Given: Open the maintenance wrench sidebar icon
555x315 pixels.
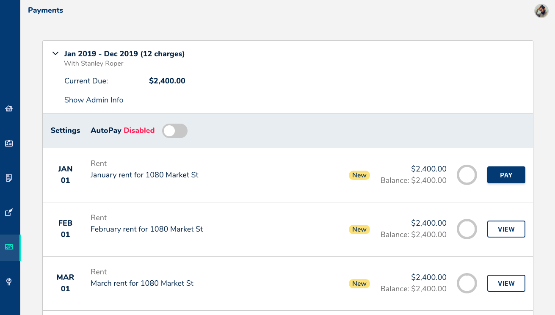Looking at the screenshot, I should tap(9, 282).
